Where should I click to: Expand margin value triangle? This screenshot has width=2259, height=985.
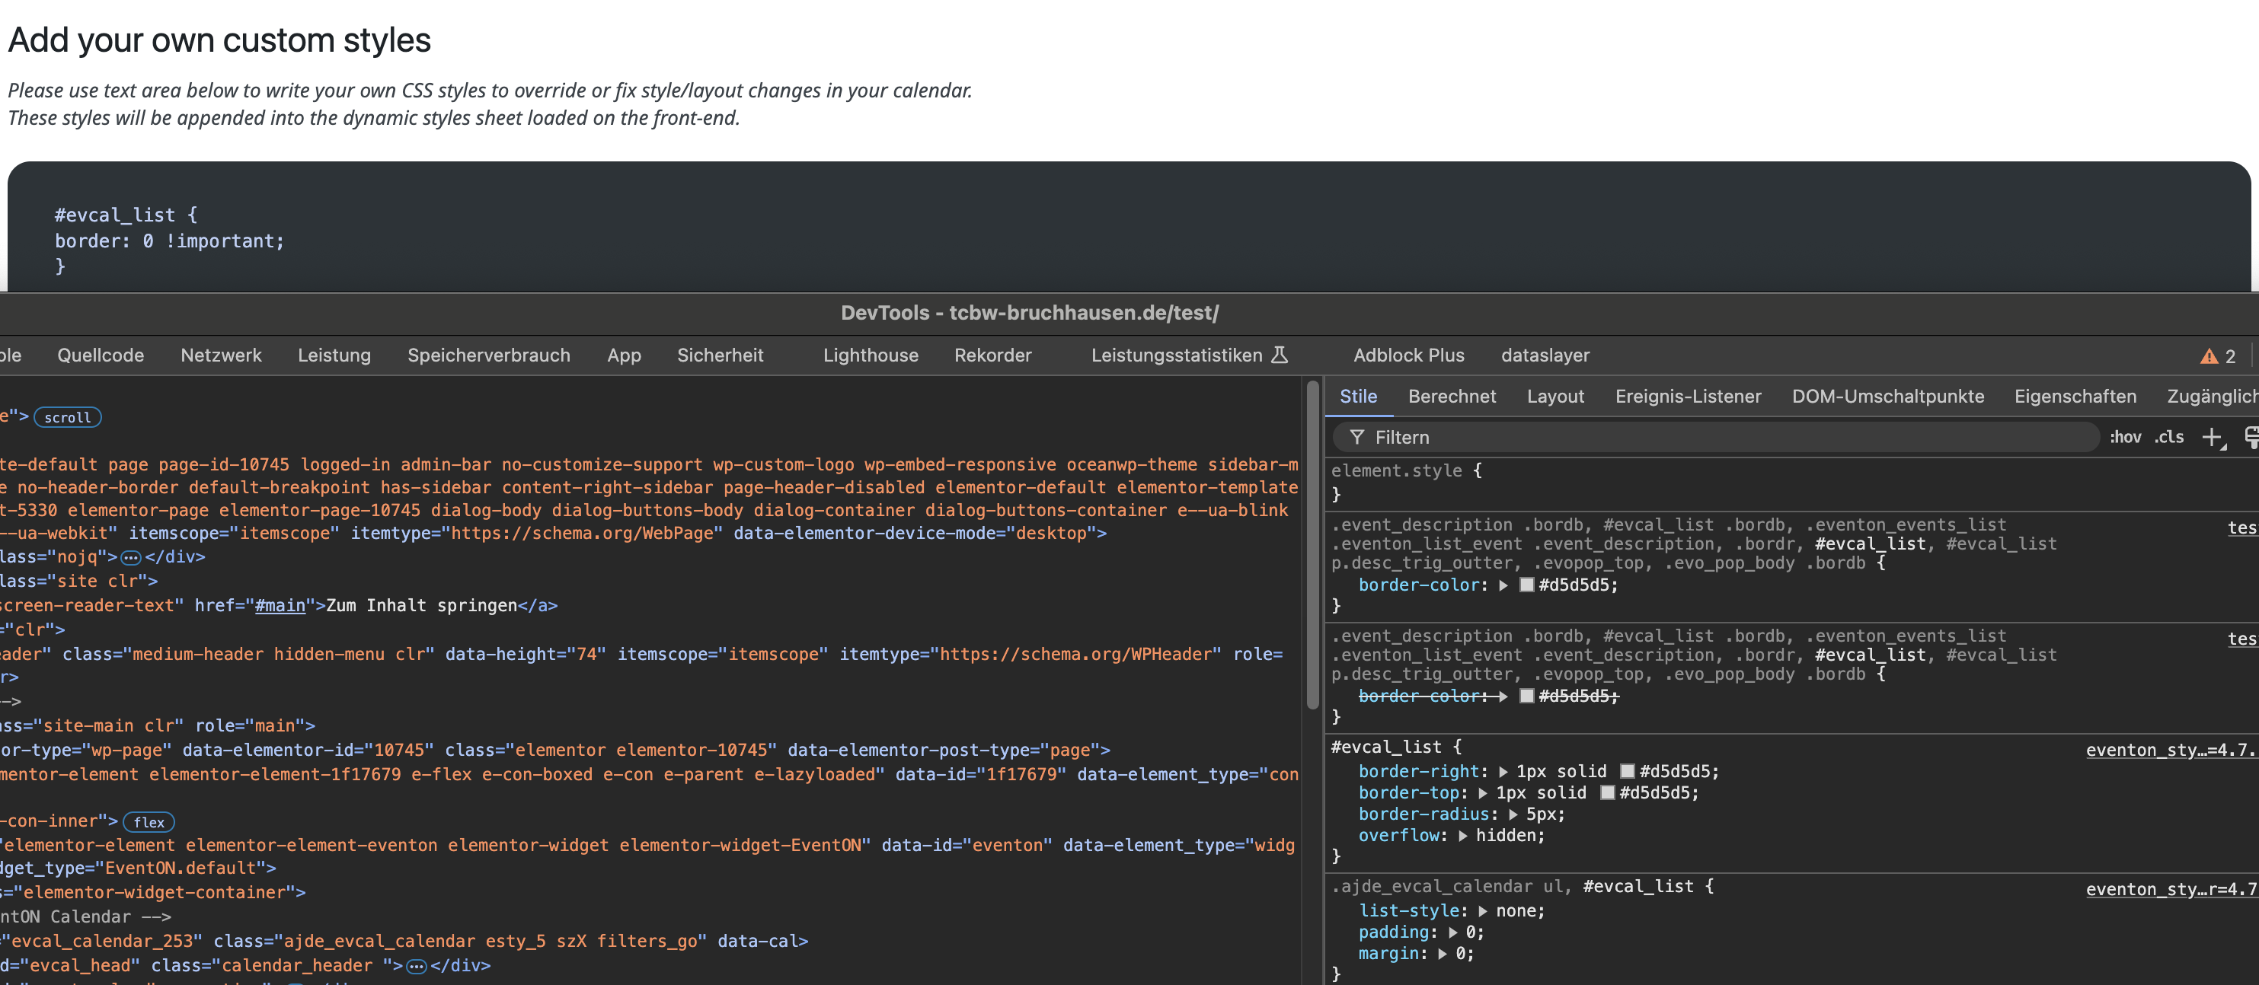1443,955
